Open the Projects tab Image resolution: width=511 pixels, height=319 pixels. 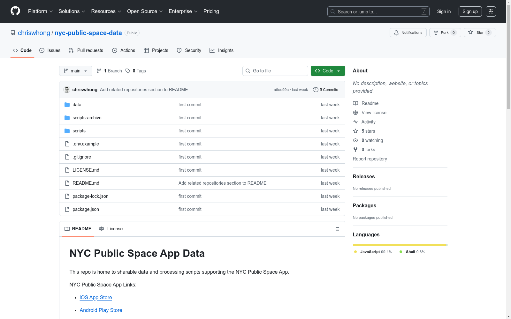pyautogui.click(x=156, y=50)
